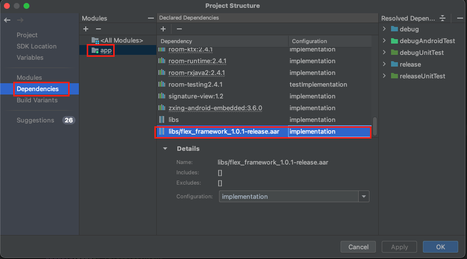Click collapse all icon in Resolved Dependencies

click(442, 18)
